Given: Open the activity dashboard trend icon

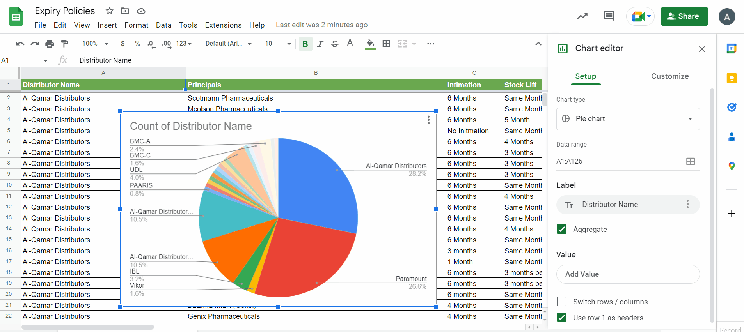Looking at the screenshot, I should [x=582, y=16].
